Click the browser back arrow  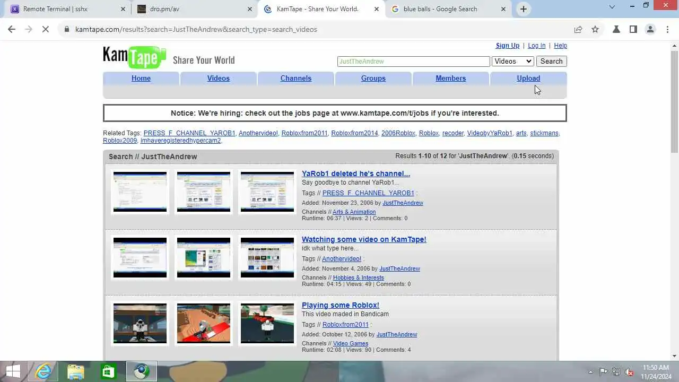pyautogui.click(x=12, y=29)
